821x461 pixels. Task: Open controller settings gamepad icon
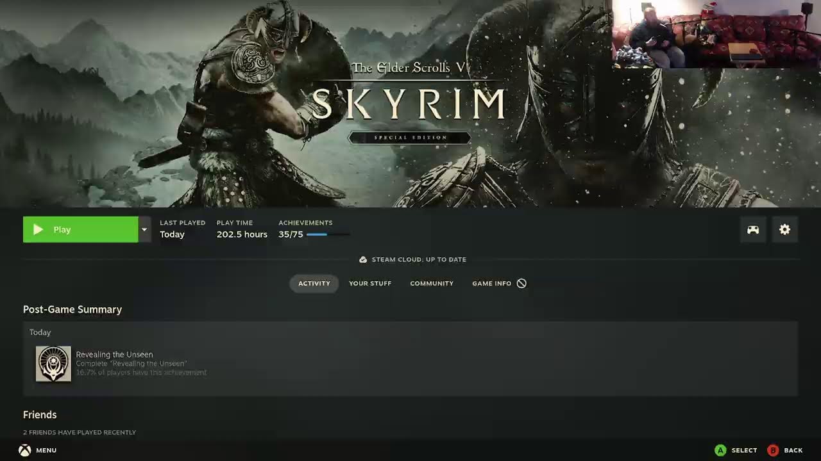click(x=753, y=230)
